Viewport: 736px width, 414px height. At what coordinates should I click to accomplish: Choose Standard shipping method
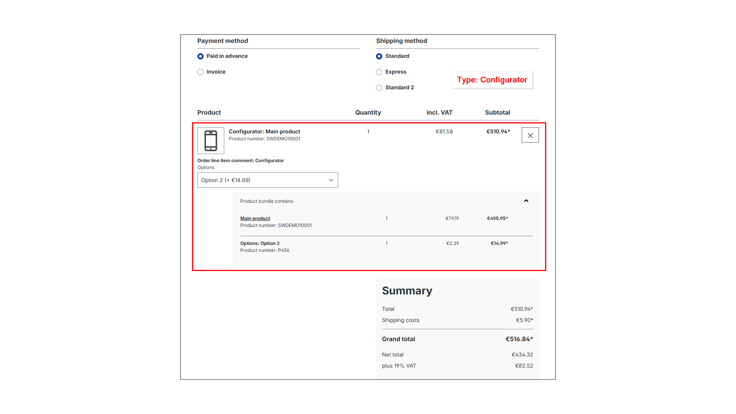(379, 56)
